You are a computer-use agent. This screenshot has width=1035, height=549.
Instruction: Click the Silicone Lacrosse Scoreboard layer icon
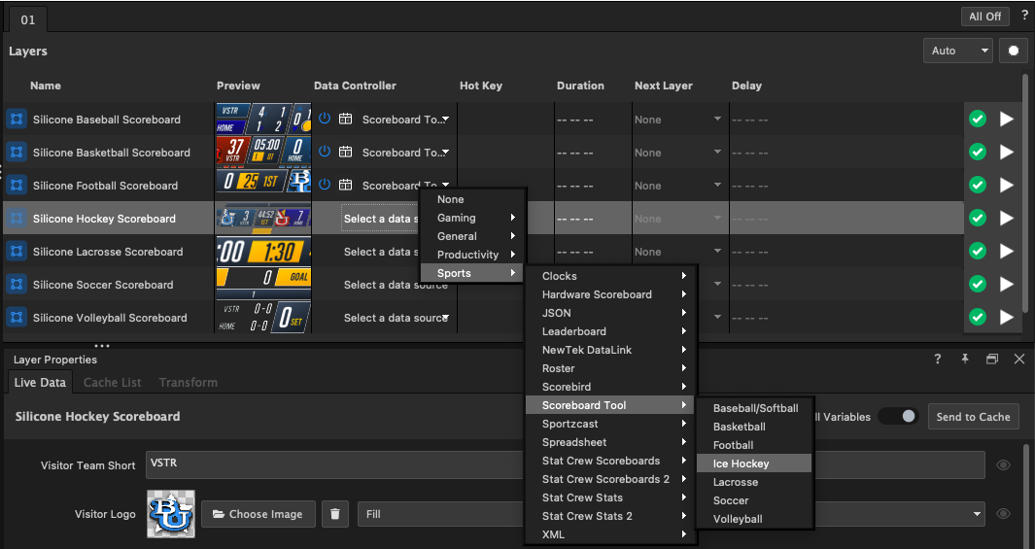tap(17, 252)
